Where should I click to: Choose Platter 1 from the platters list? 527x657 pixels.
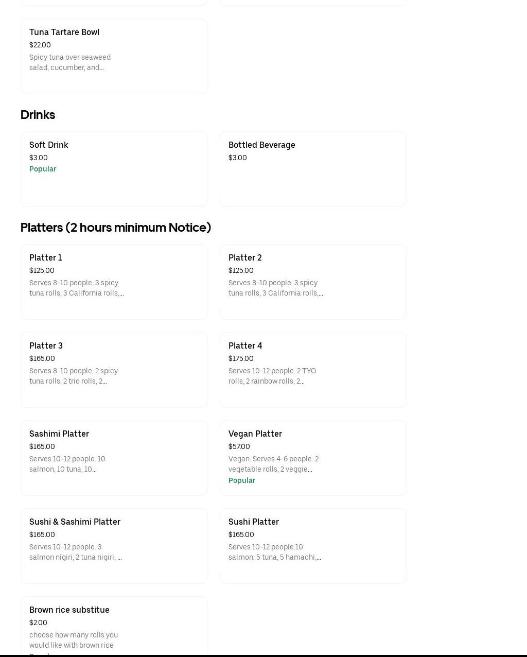(x=114, y=282)
